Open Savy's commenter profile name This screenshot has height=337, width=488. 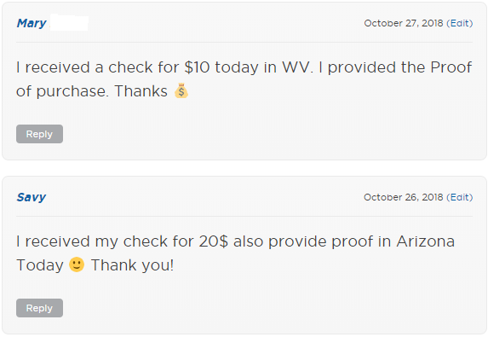32,197
